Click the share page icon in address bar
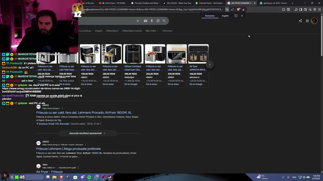This screenshot has height=181, width=323. 232,10
